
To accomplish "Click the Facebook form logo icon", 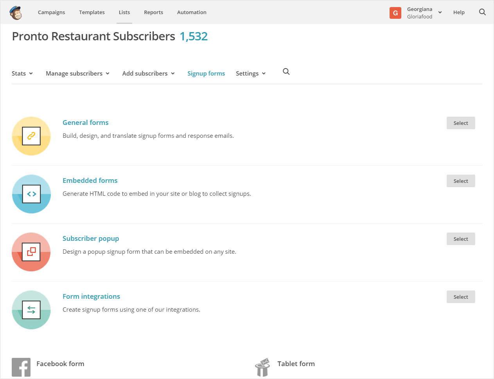I will click(x=21, y=367).
